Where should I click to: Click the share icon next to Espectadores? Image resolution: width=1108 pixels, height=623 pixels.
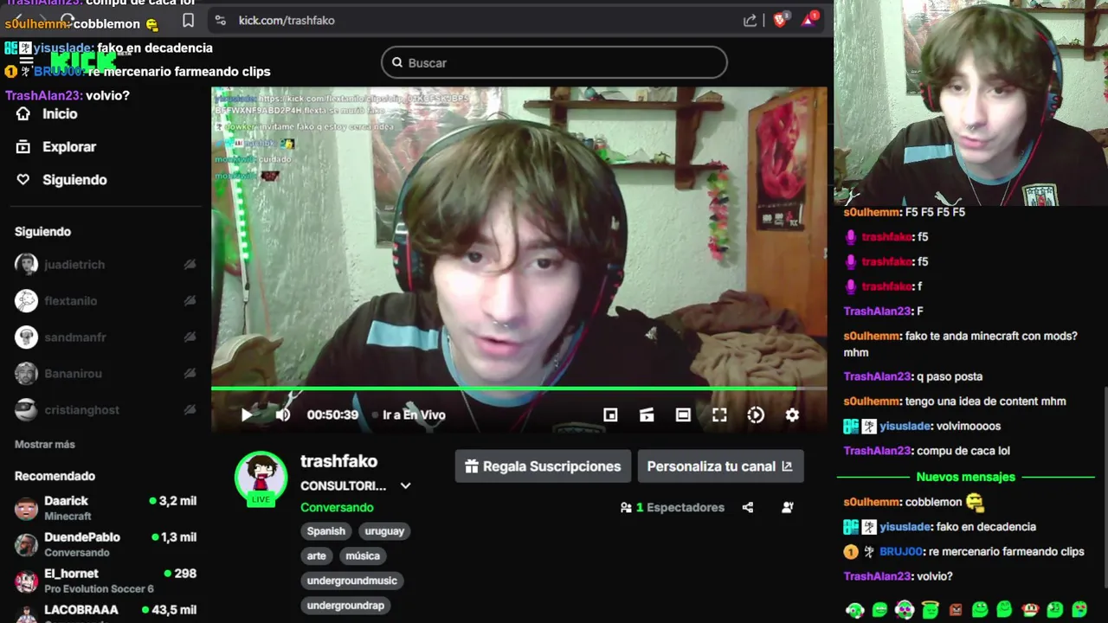click(x=748, y=508)
